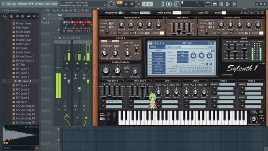The image size is (268, 151).
Task: Play the sample preview button under waveform
Action: (5, 143)
